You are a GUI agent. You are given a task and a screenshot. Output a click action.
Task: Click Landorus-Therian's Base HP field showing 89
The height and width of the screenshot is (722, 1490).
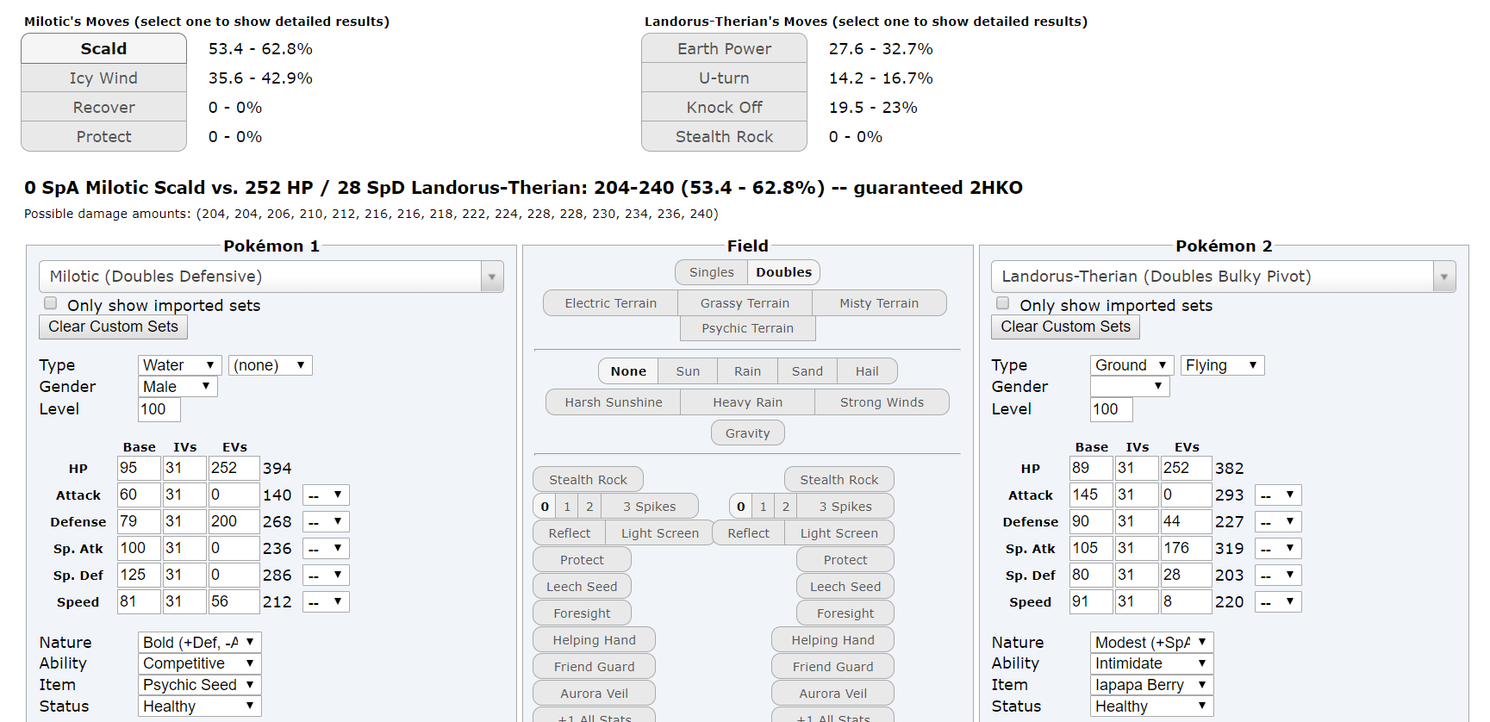1090,468
